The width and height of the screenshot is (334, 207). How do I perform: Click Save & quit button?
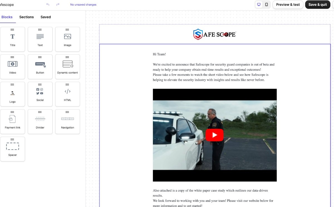click(x=318, y=4)
